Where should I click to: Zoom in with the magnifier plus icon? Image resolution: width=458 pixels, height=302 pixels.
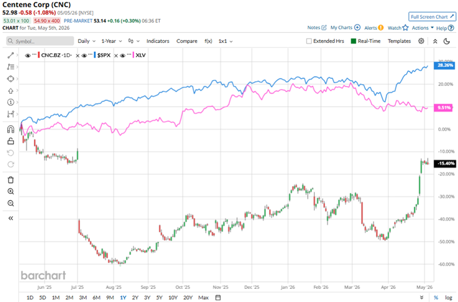click(x=11, y=192)
